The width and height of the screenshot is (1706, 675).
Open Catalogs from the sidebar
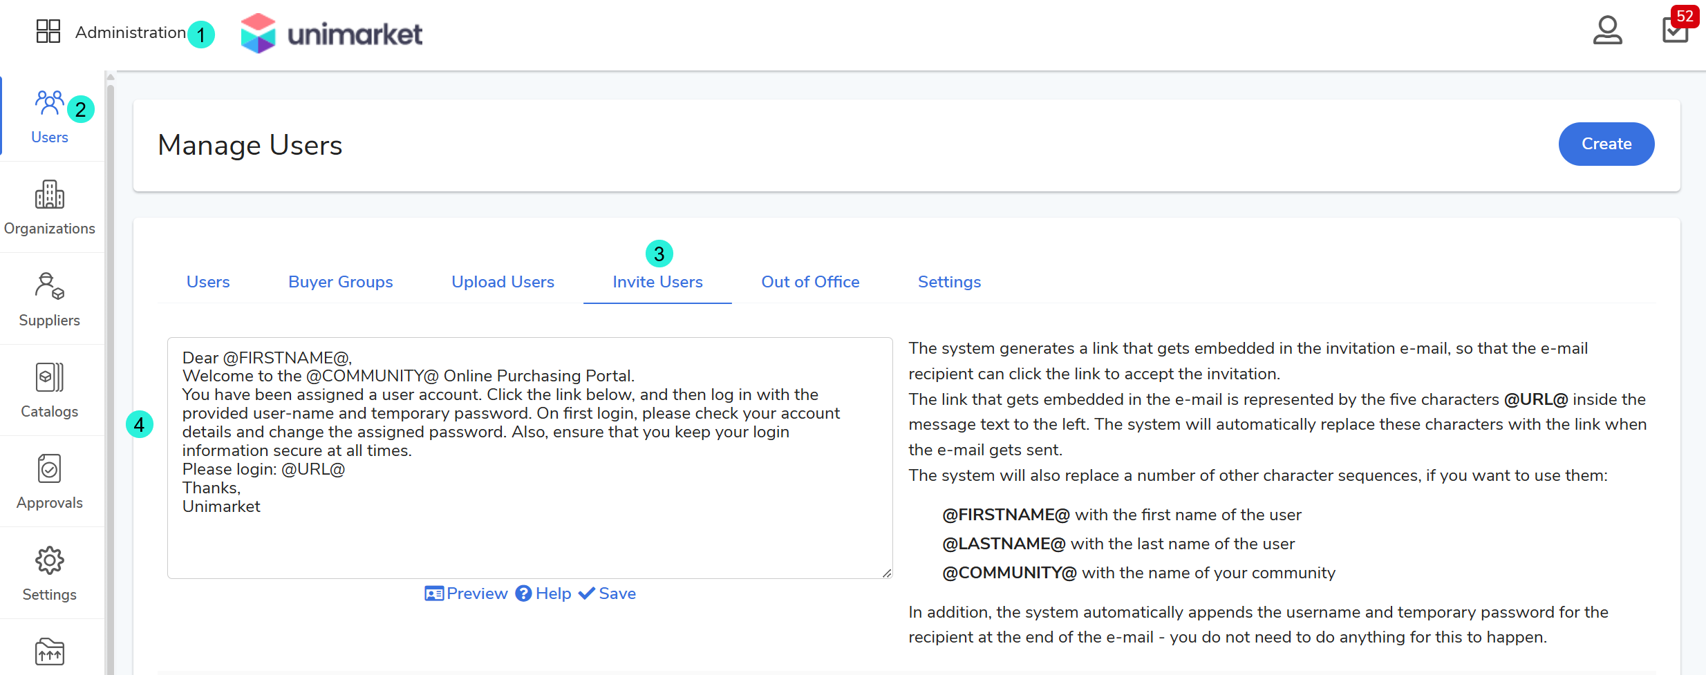pyautogui.click(x=49, y=390)
